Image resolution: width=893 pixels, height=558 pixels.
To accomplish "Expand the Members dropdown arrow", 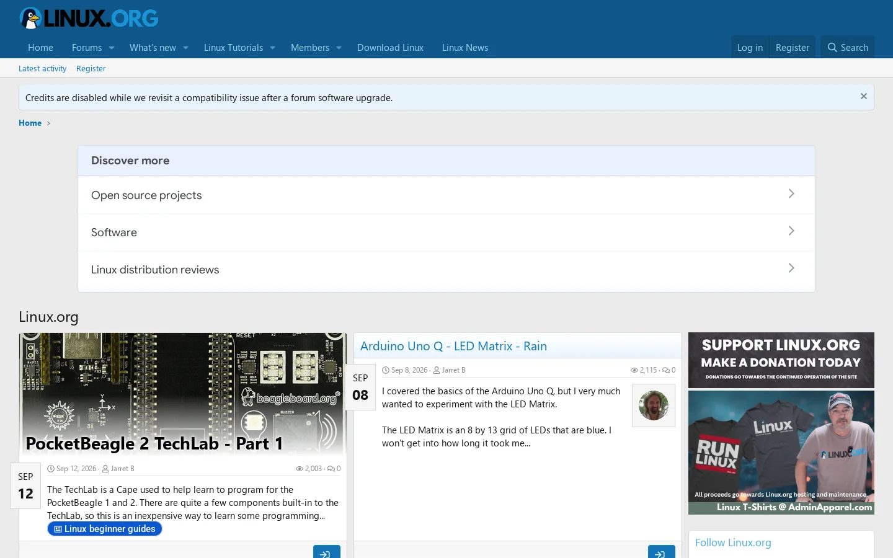I will click(339, 48).
